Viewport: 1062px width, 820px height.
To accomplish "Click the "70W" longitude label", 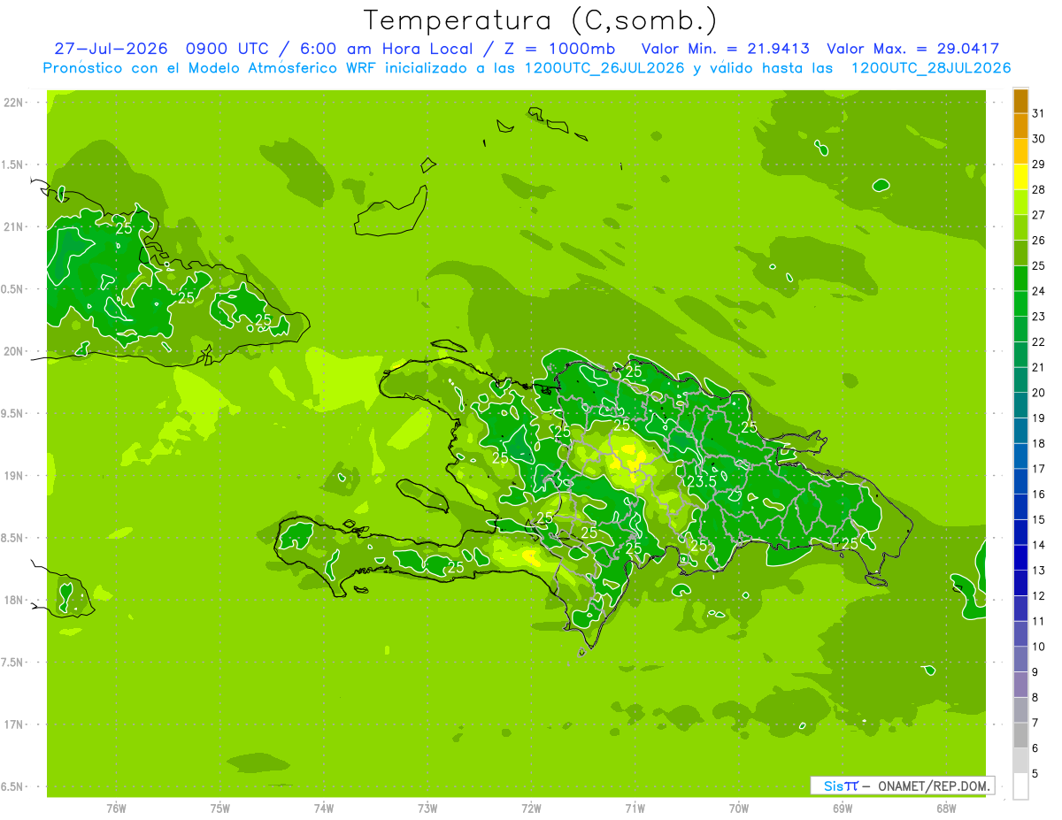I will (x=739, y=809).
